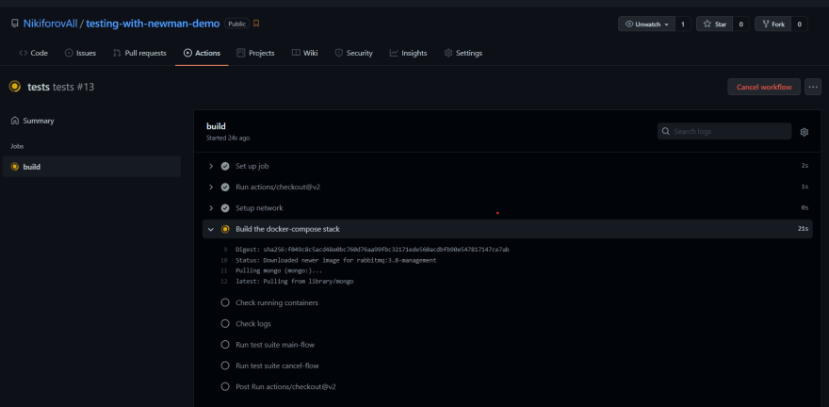Click the yellow status icon of build job

[15, 167]
